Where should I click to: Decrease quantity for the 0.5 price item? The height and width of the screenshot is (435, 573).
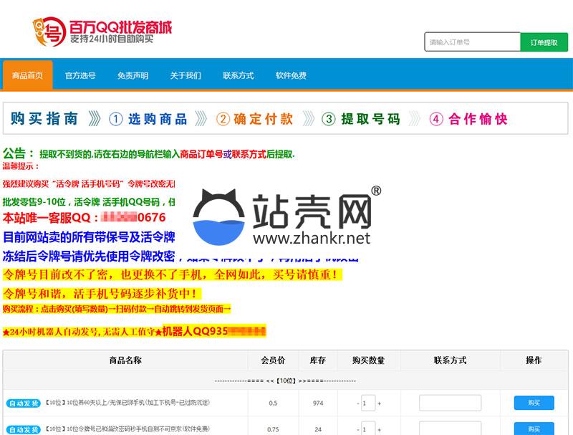[358, 403]
